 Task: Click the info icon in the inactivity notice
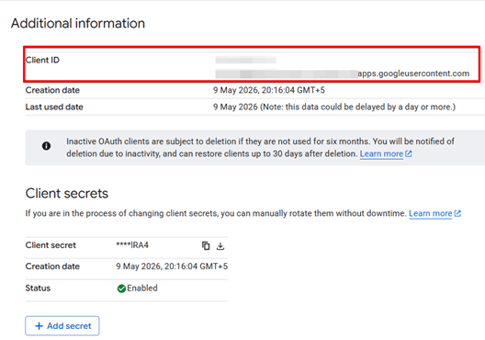point(46,146)
